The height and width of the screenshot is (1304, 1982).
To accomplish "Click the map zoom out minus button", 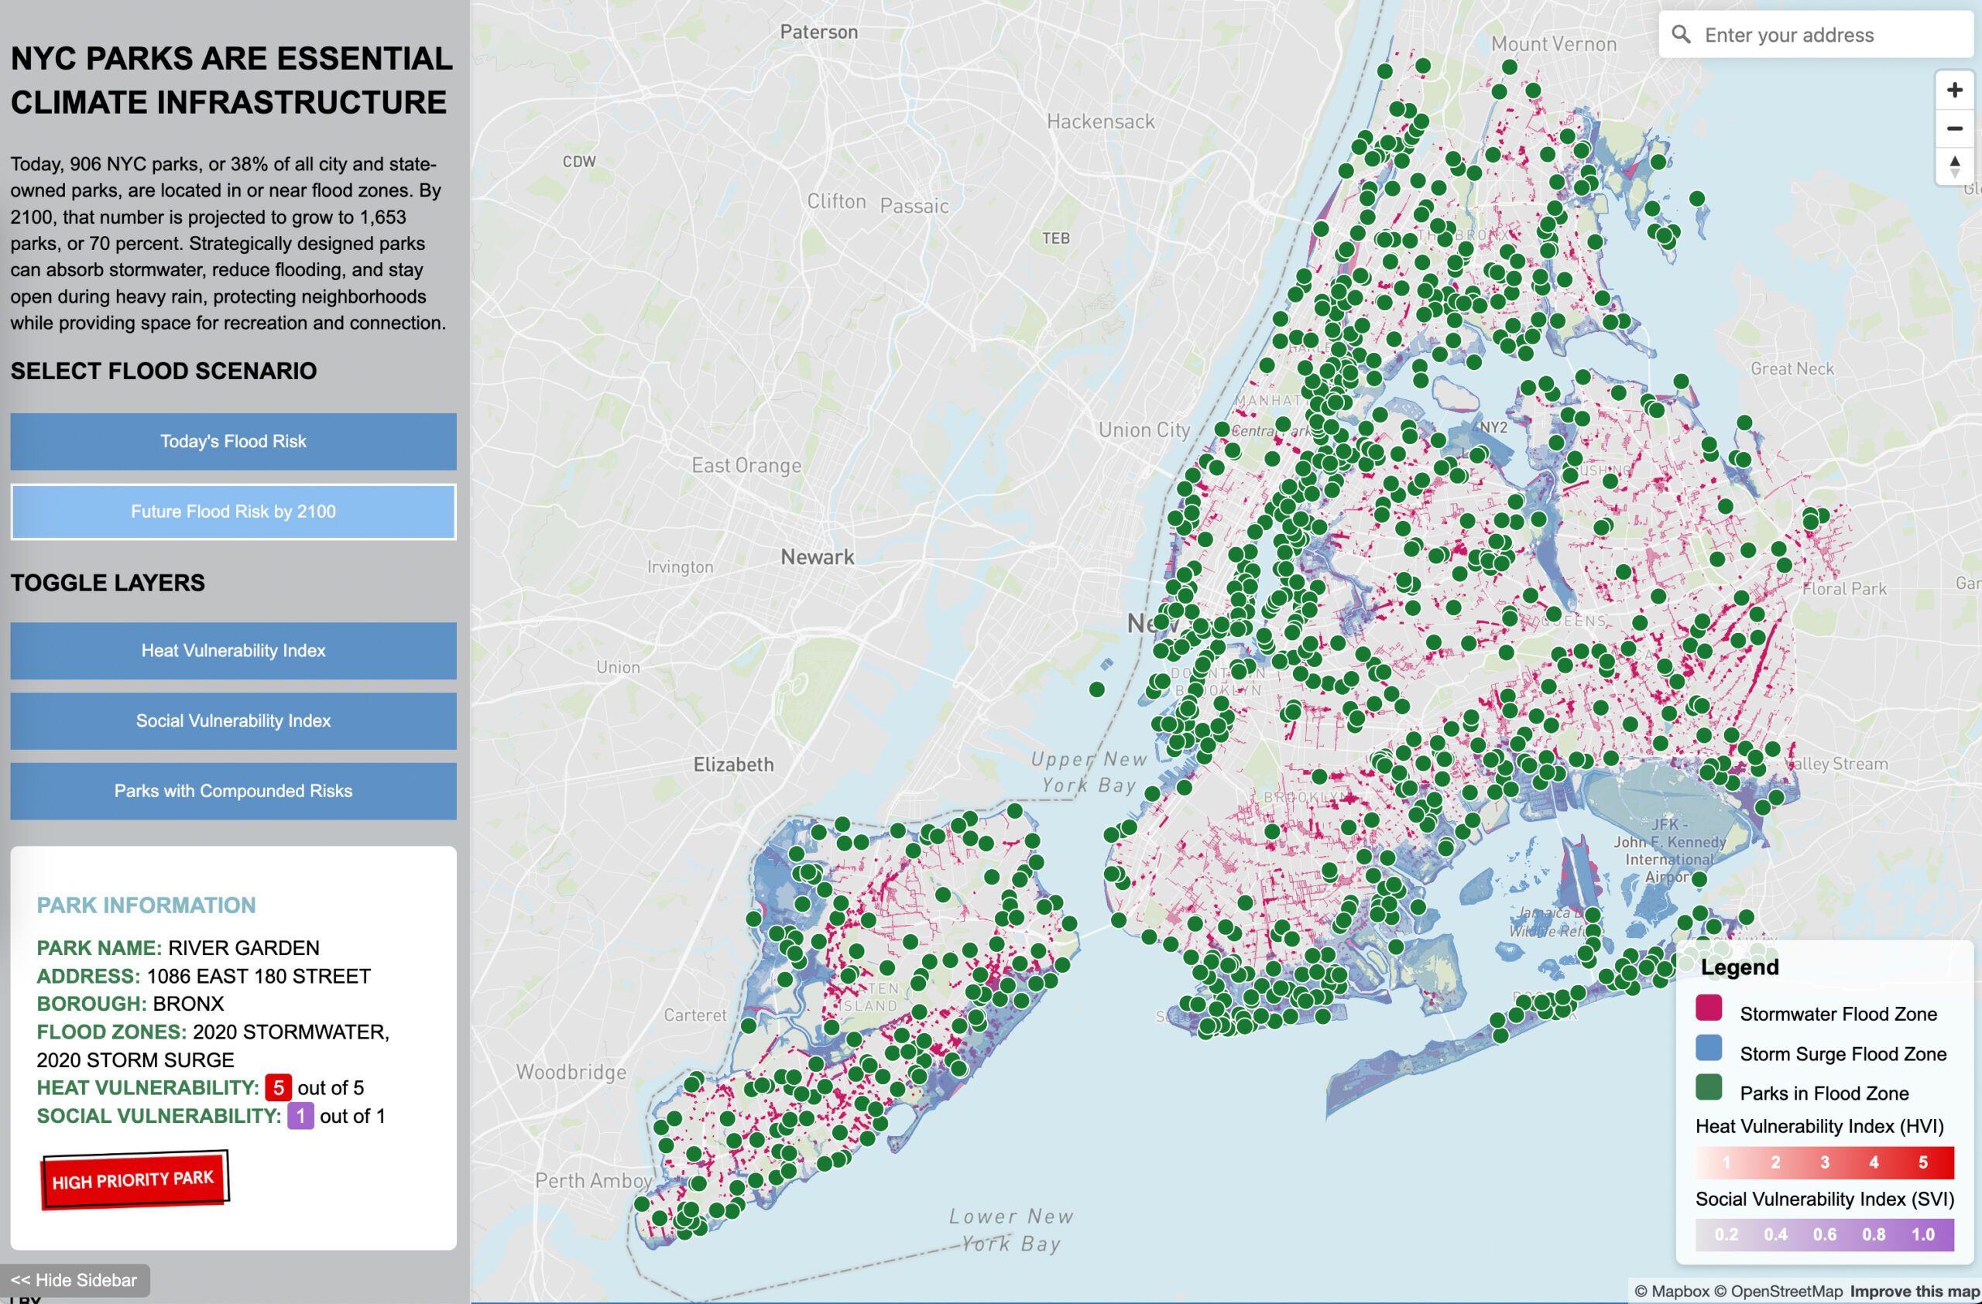I will pyautogui.click(x=1953, y=128).
